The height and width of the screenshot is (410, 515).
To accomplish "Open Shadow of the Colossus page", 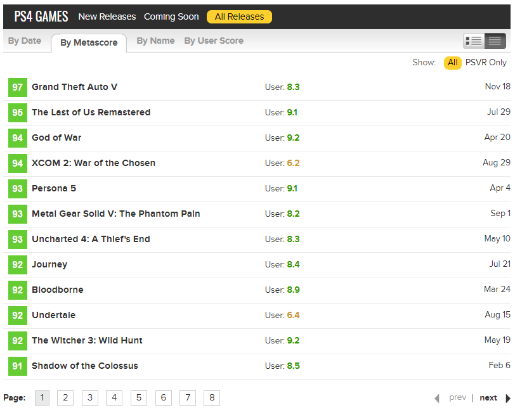I will click(x=85, y=366).
